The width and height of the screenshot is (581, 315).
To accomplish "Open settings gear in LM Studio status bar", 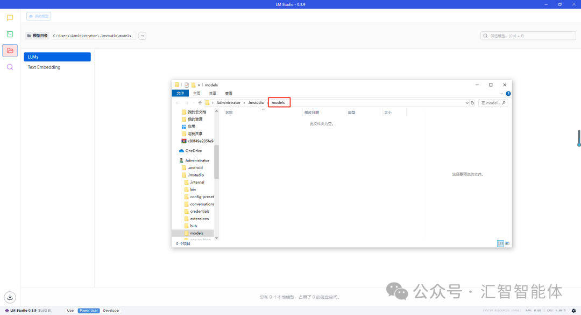I will pyautogui.click(x=573, y=311).
